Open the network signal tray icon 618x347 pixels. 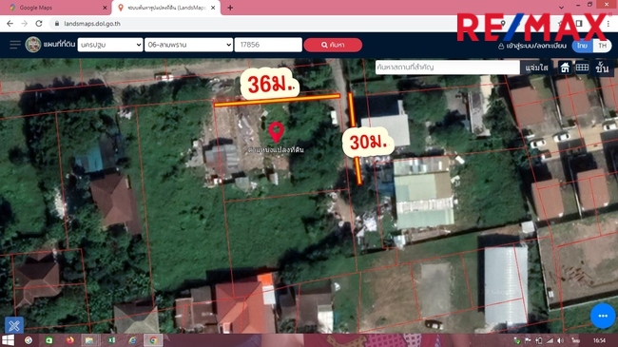550,340
